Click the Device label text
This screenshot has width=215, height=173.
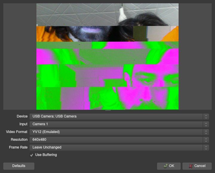click(x=22, y=116)
